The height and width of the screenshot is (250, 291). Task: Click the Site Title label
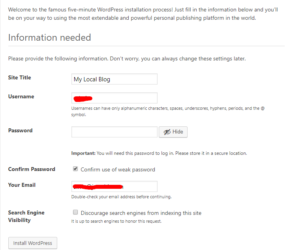[19, 77]
